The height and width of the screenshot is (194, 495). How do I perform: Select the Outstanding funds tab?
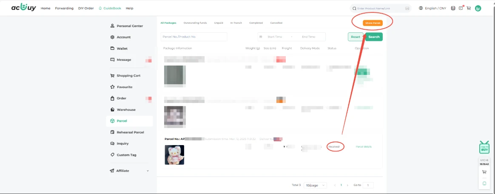[195, 23]
